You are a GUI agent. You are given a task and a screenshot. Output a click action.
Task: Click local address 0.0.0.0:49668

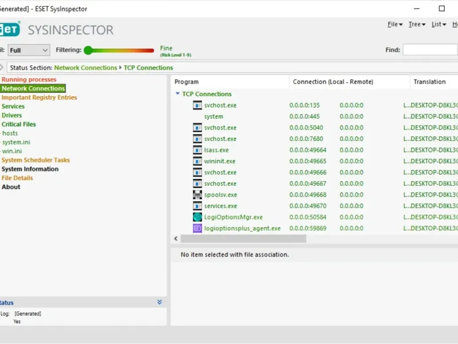pyautogui.click(x=308, y=195)
